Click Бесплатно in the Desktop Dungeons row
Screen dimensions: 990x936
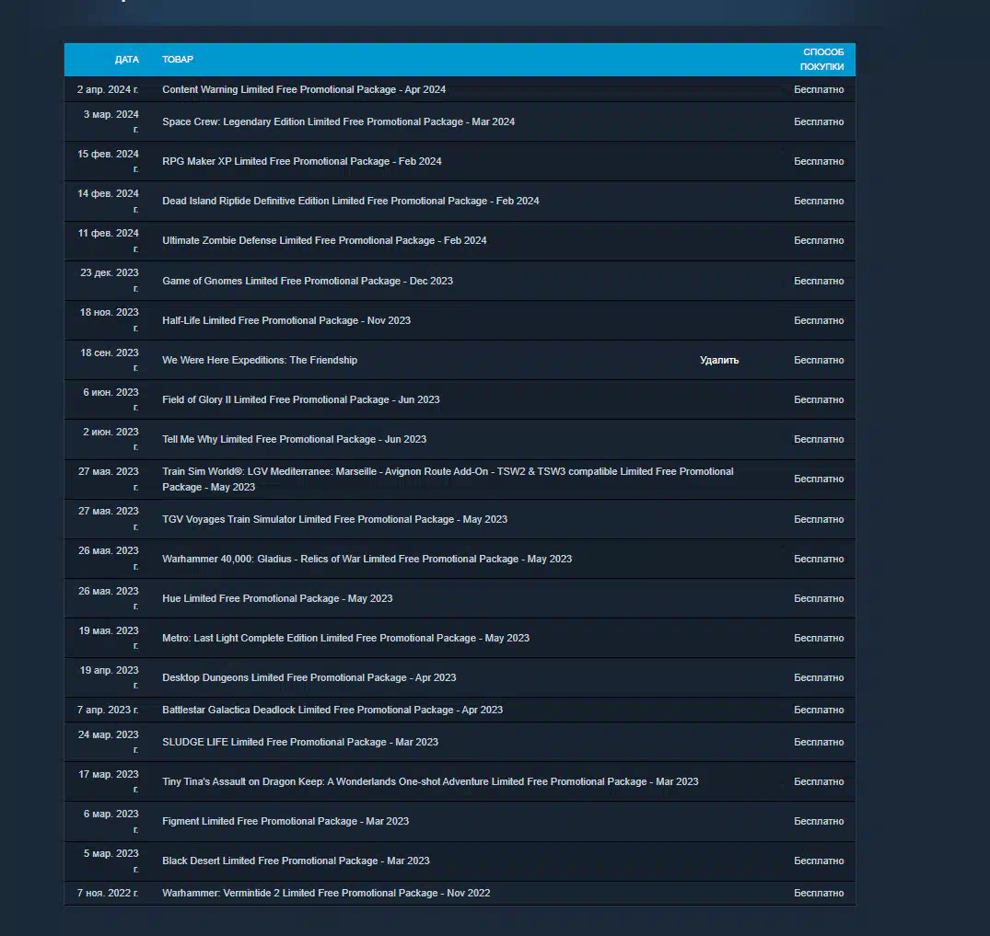click(819, 678)
